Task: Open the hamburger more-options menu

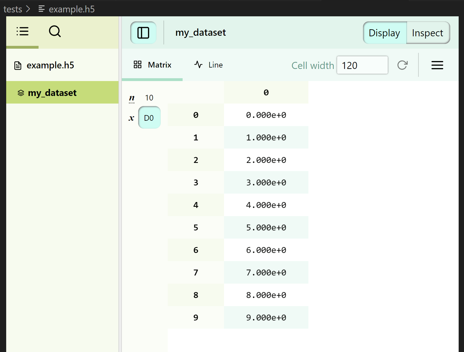Action: (x=437, y=65)
